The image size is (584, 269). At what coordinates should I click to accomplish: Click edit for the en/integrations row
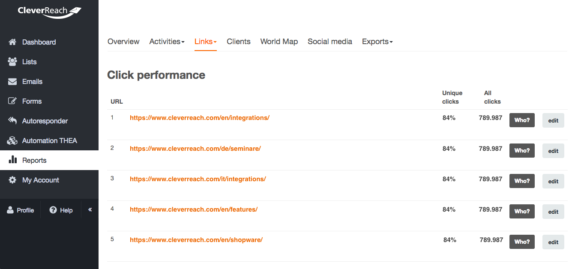click(x=553, y=120)
